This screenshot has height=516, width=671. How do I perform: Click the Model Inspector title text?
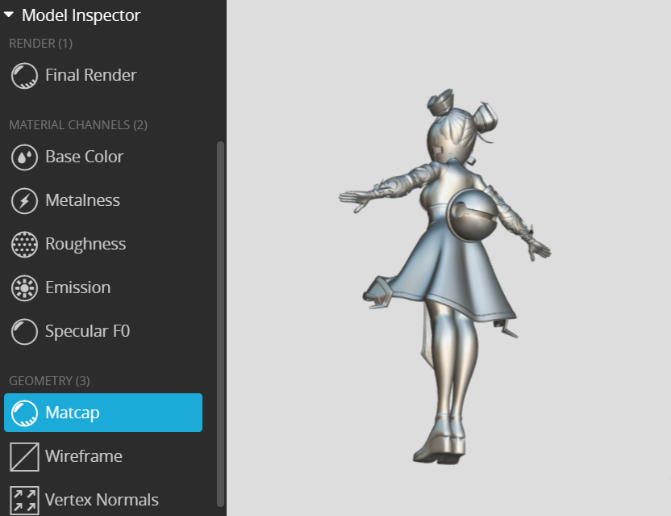81,15
